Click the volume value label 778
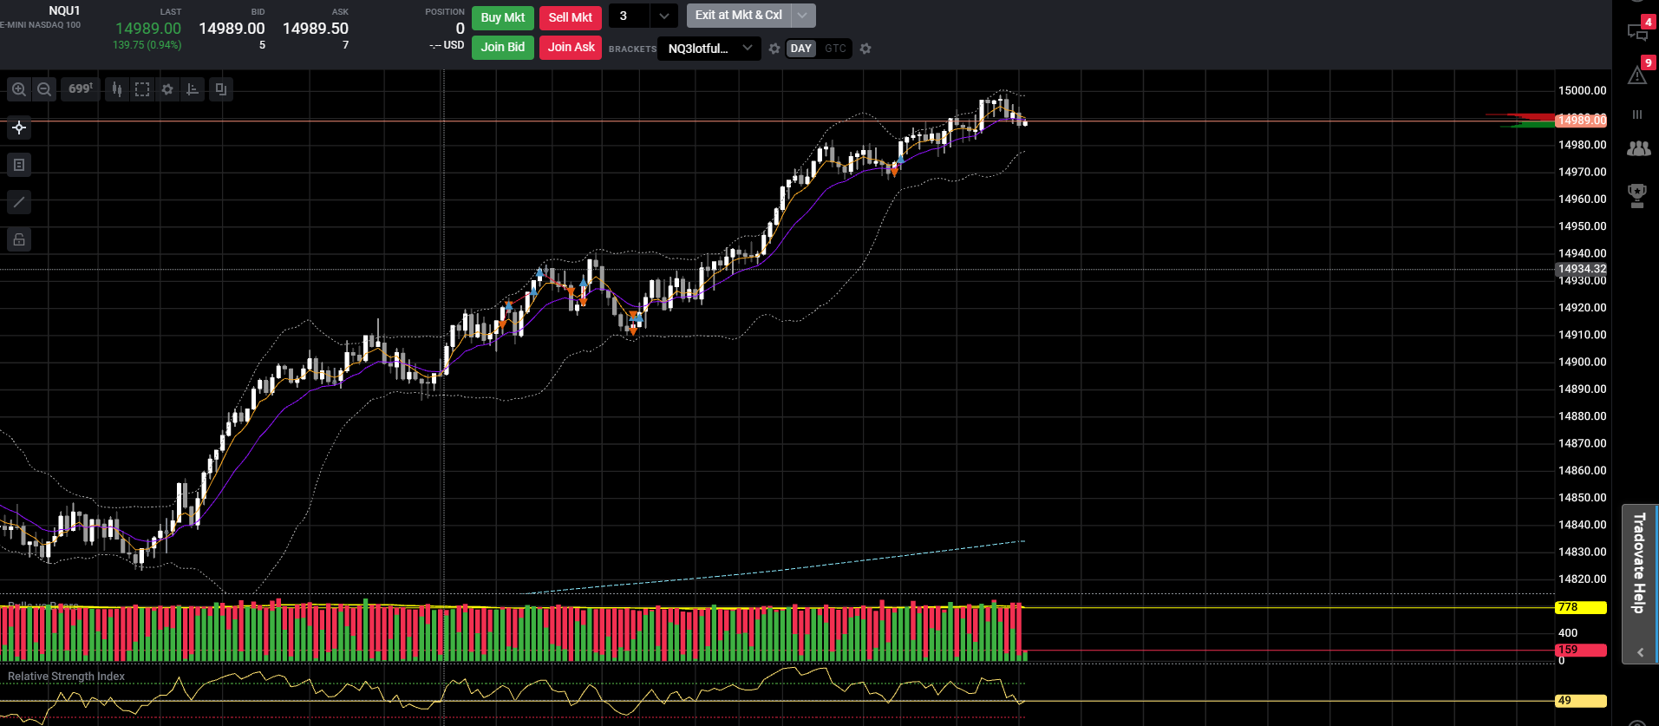This screenshot has height=726, width=1659. point(1580,607)
